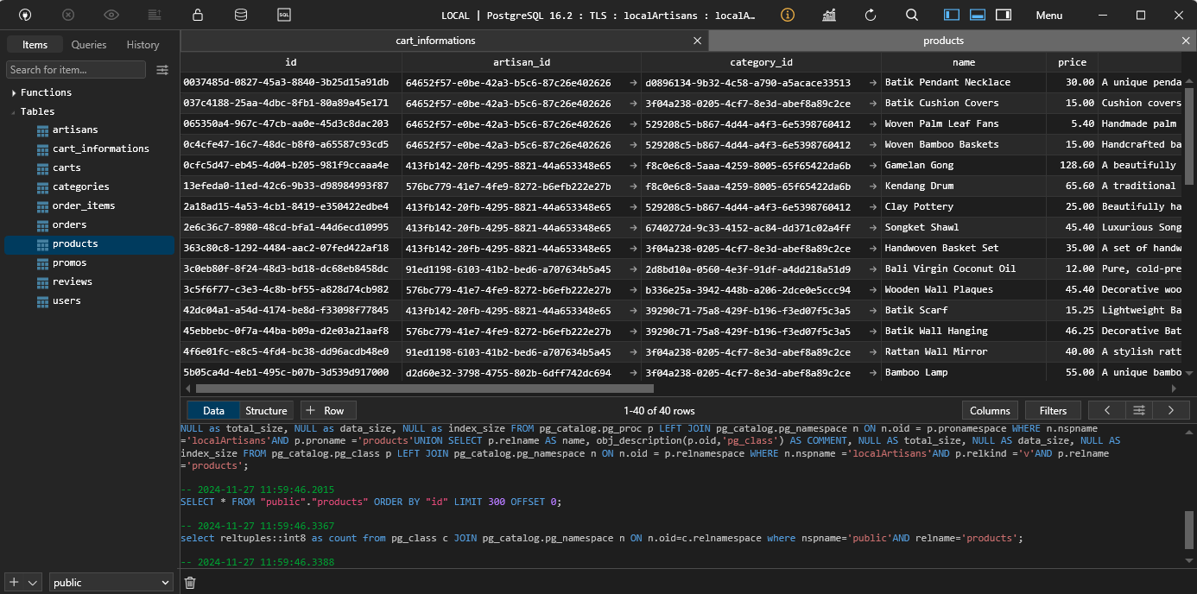Select the artisans table
Screen dimensions: 1197x594
[75, 130]
